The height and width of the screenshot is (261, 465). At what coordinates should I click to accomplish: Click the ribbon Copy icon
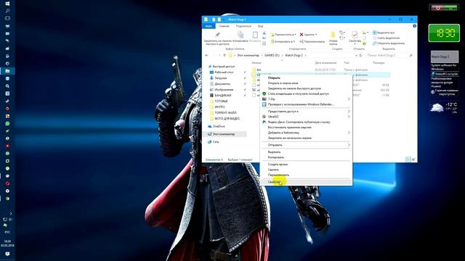pos(240,35)
